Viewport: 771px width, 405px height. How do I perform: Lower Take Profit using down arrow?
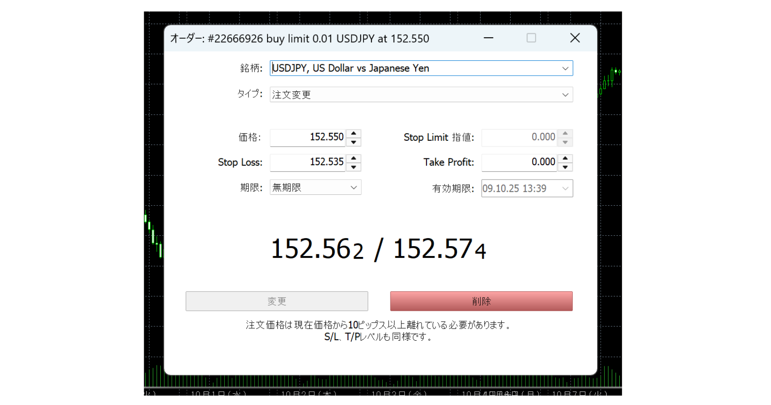pyautogui.click(x=565, y=167)
